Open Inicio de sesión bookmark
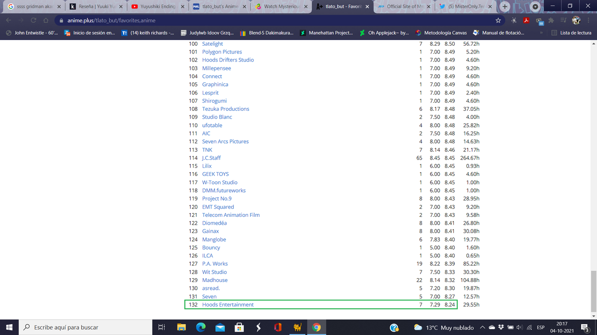 (90, 33)
